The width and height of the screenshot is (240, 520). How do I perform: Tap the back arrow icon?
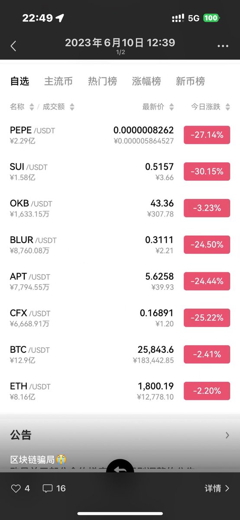(x=13, y=46)
